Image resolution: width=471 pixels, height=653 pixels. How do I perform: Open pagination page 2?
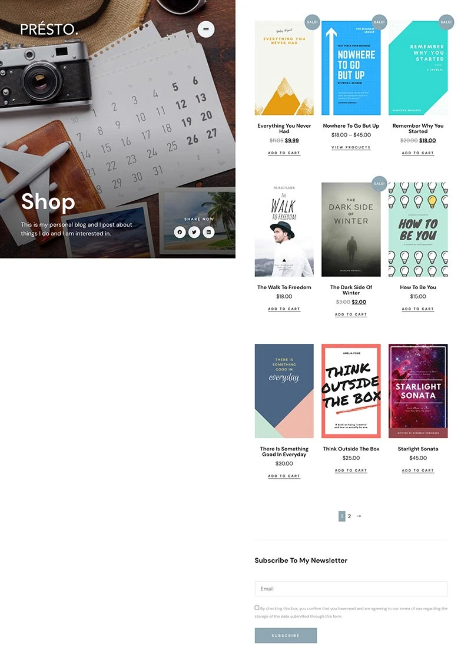pyautogui.click(x=349, y=516)
